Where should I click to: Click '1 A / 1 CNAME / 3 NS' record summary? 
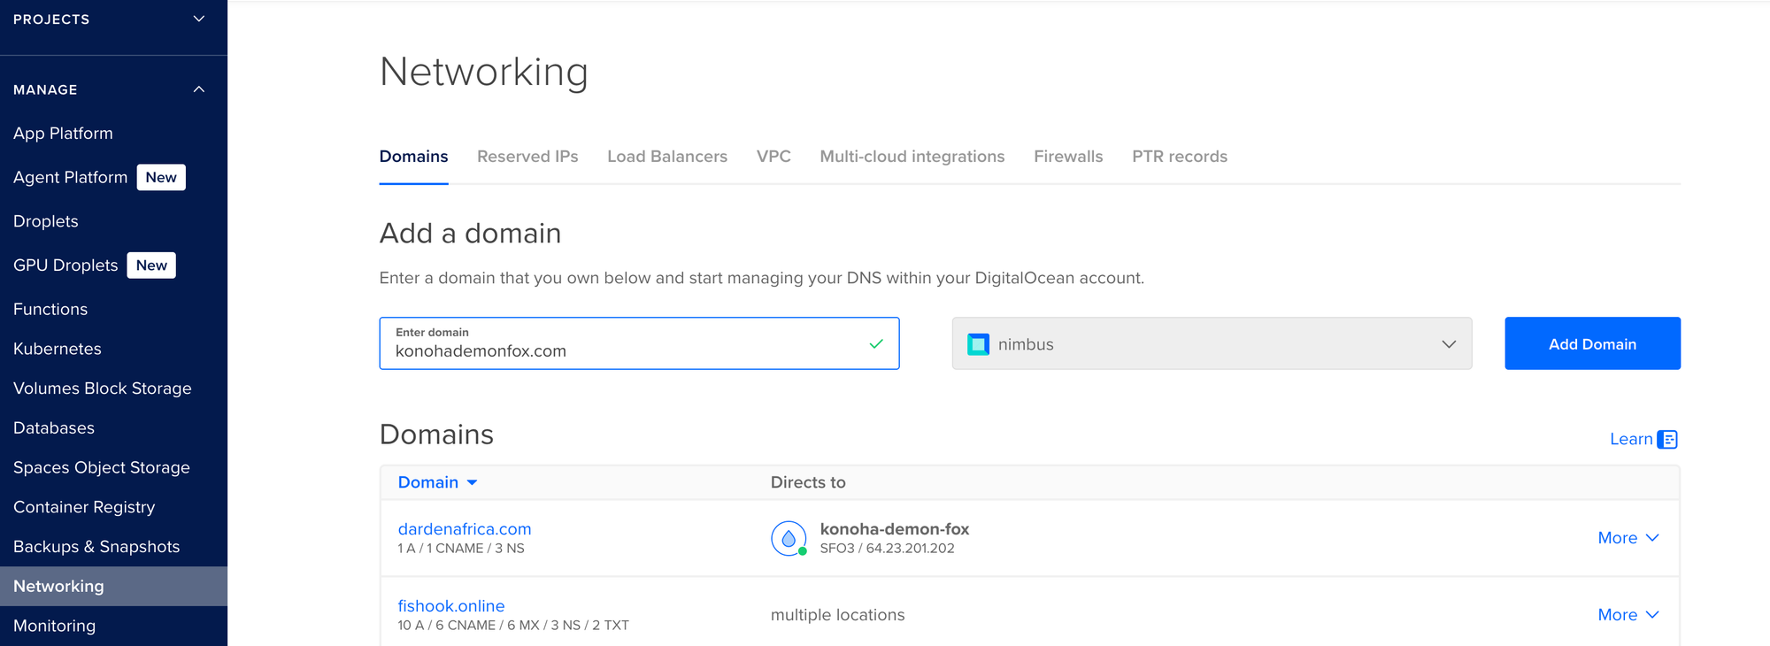tap(461, 549)
